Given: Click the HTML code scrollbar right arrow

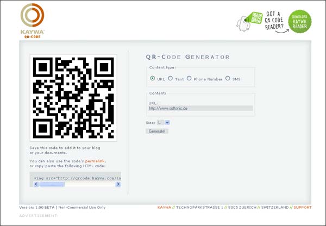Looking at the screenshot, I should [118, 185].
